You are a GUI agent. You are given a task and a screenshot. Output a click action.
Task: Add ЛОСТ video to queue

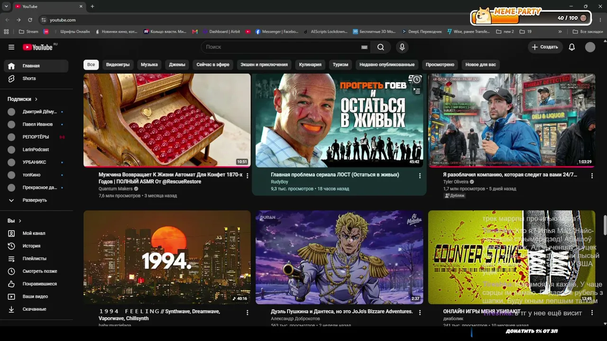click(416, 91)
